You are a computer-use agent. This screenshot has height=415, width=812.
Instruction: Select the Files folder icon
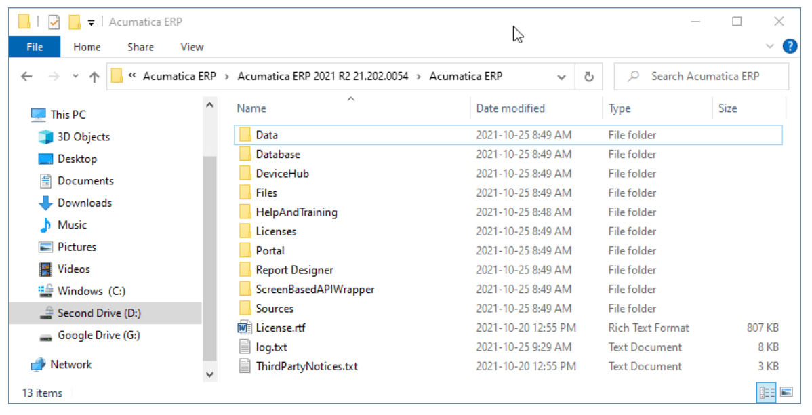(x=245, y=192)
